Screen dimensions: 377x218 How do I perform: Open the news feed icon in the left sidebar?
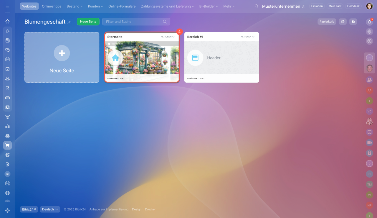click(x=7, y=40)
